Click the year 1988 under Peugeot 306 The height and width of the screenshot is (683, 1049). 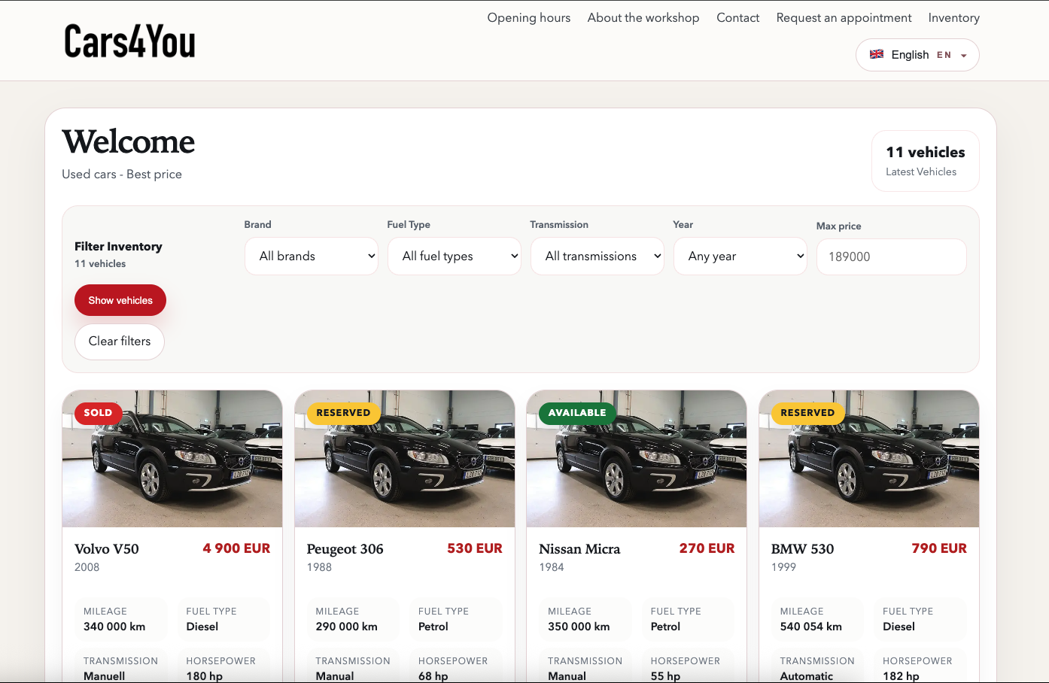(x=319, y=567)
